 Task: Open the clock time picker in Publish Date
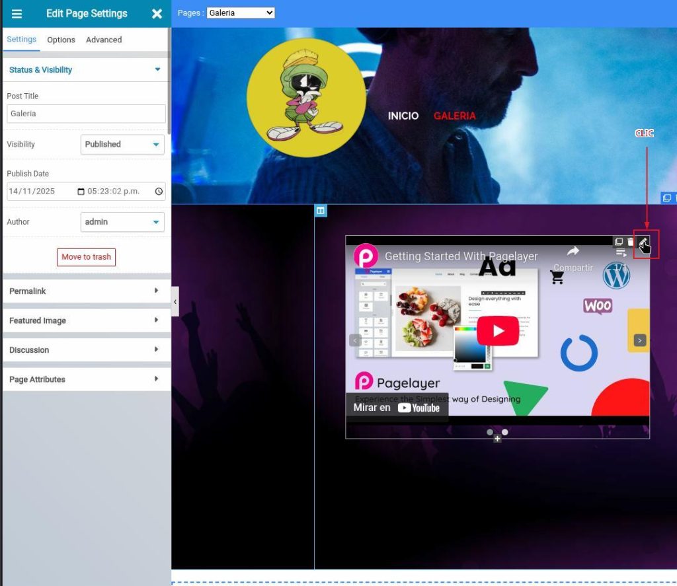tap(159, 192)
